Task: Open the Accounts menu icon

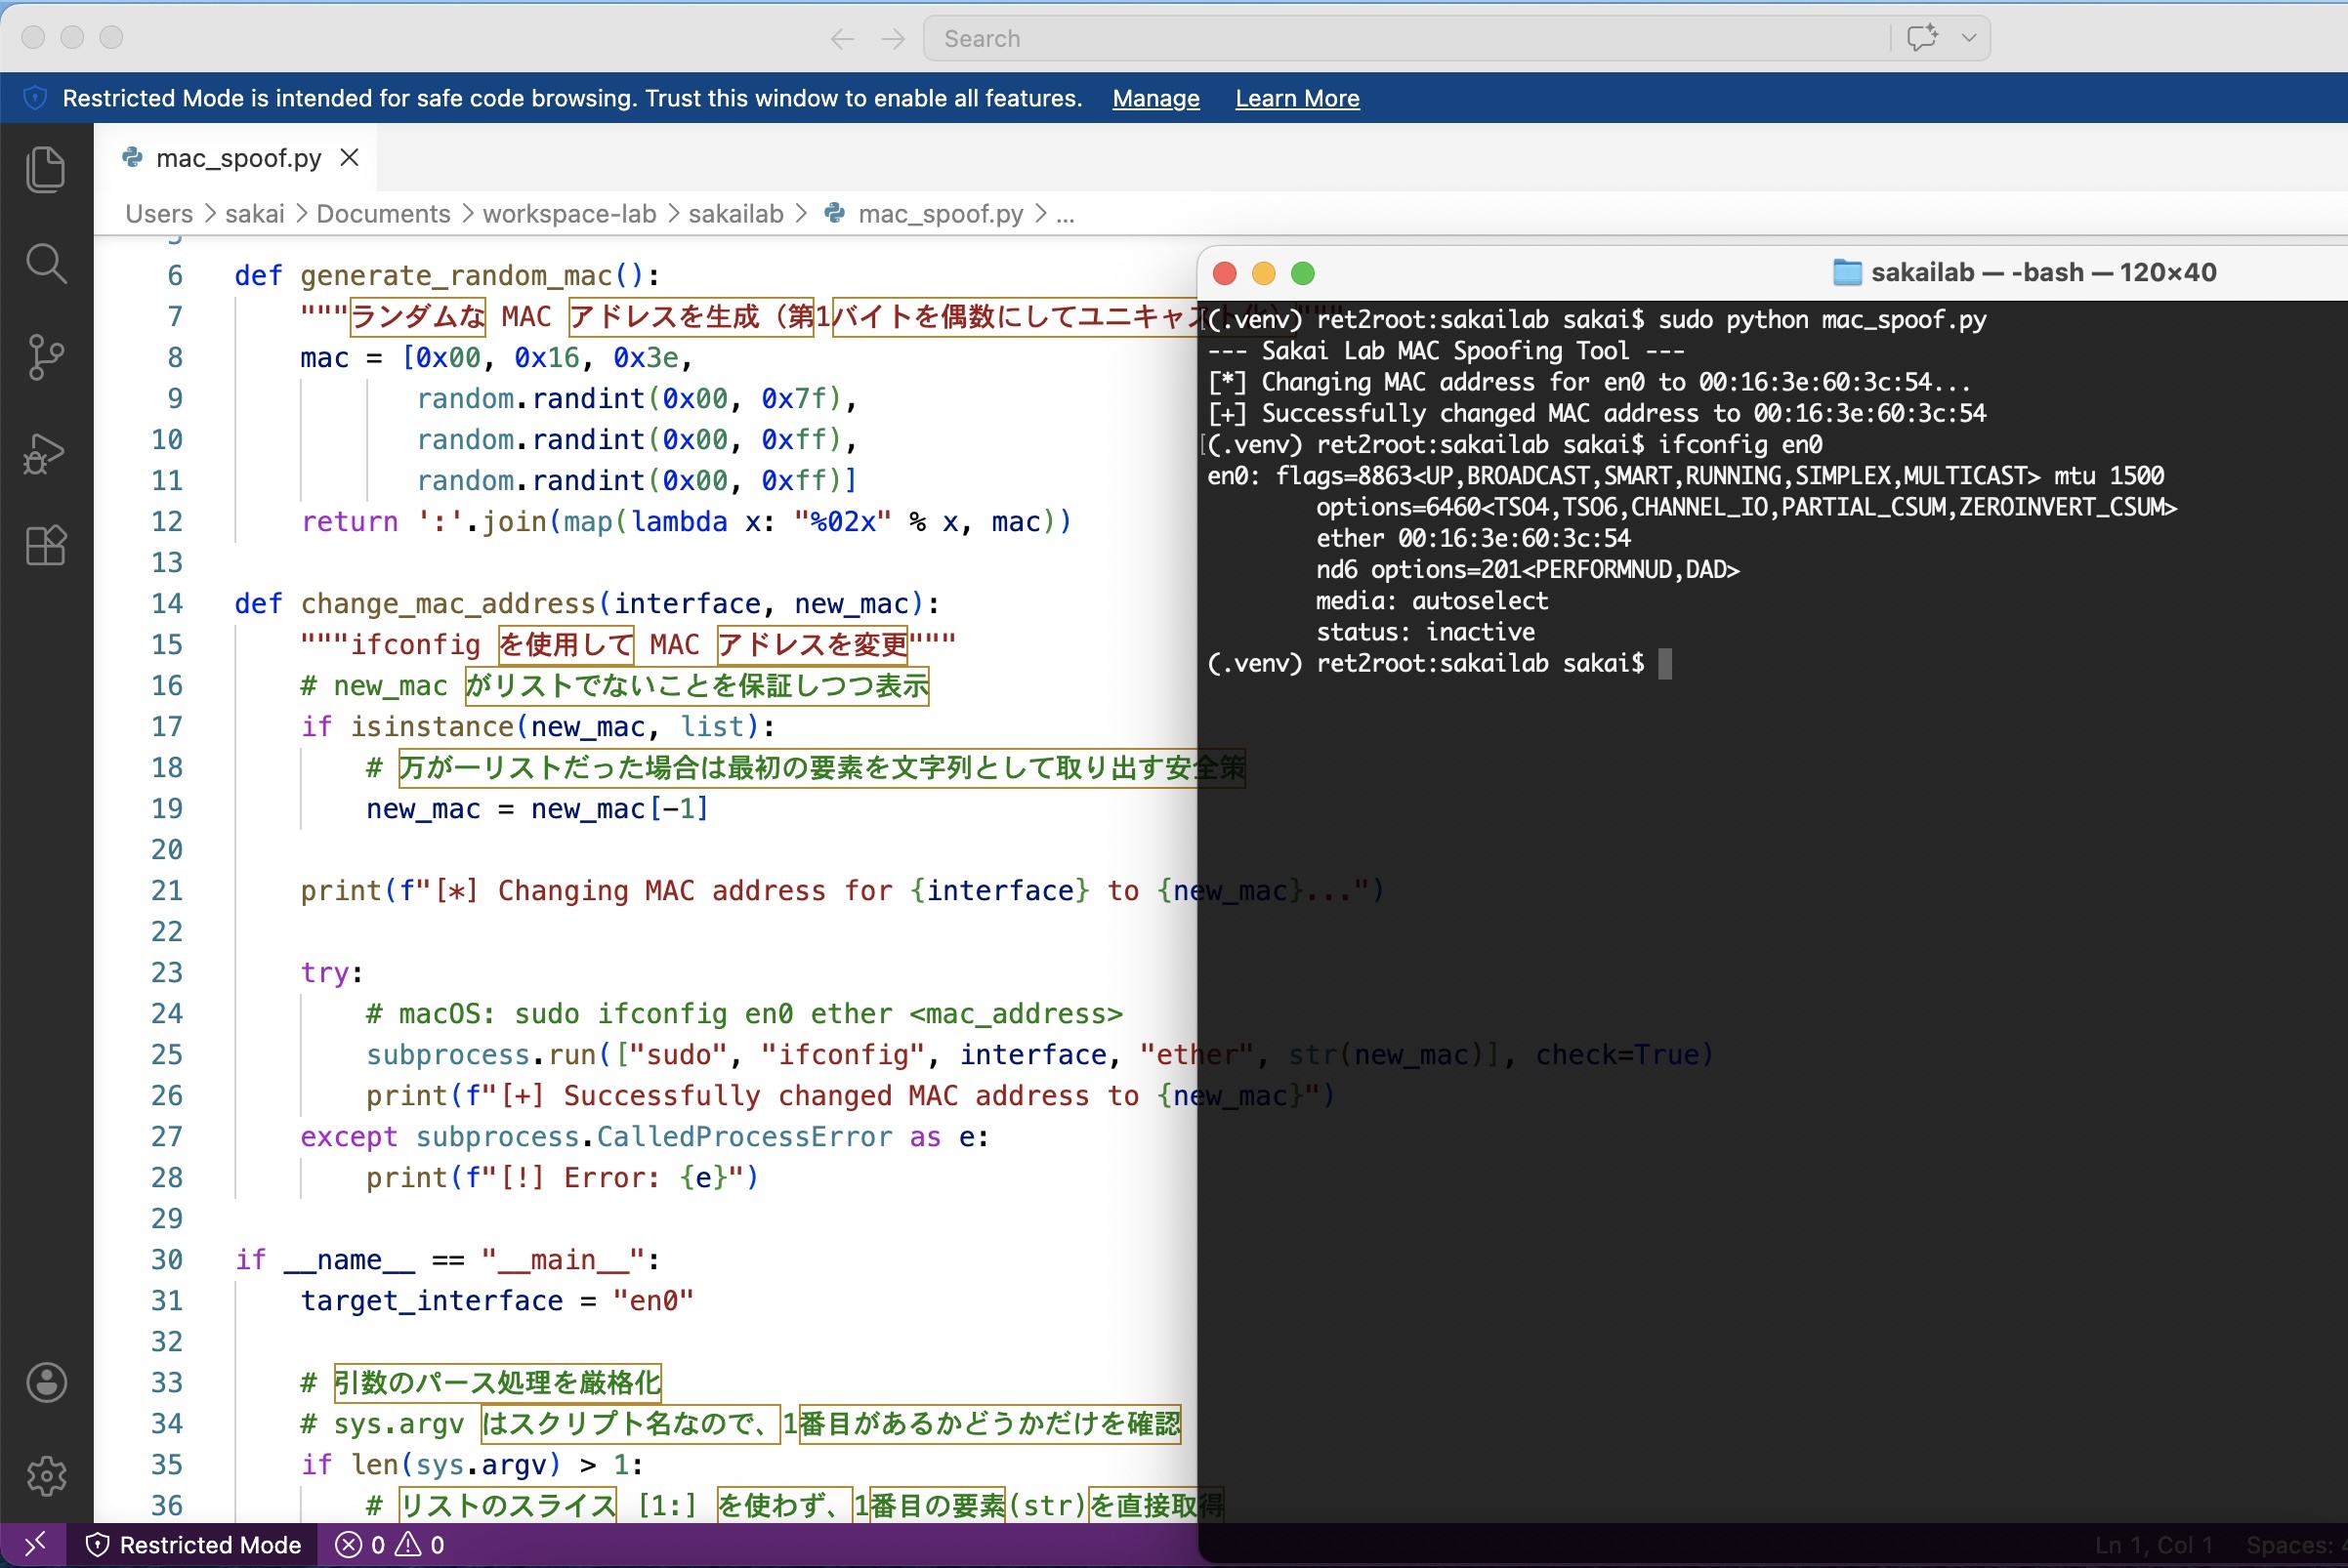Action: (46, 1382)
